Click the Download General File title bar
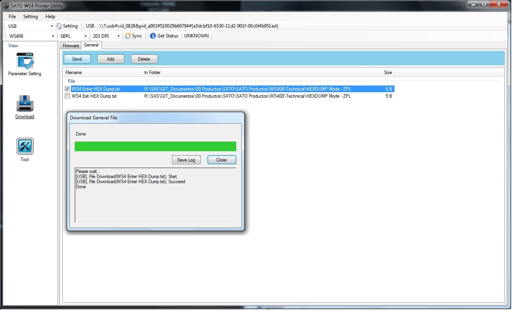The image size is (512, 310). [x=155, y=117]
